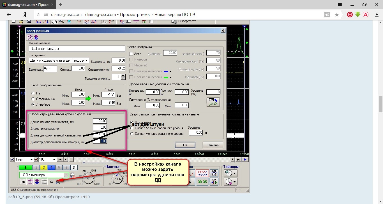Switch to channel D tab

coord(74,168)
